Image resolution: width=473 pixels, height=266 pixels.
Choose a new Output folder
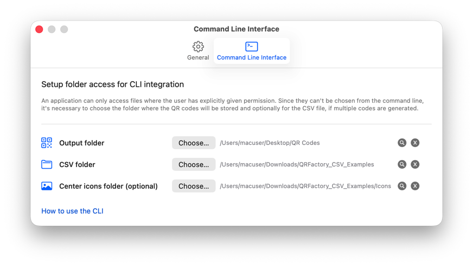[x=194, y=143]
